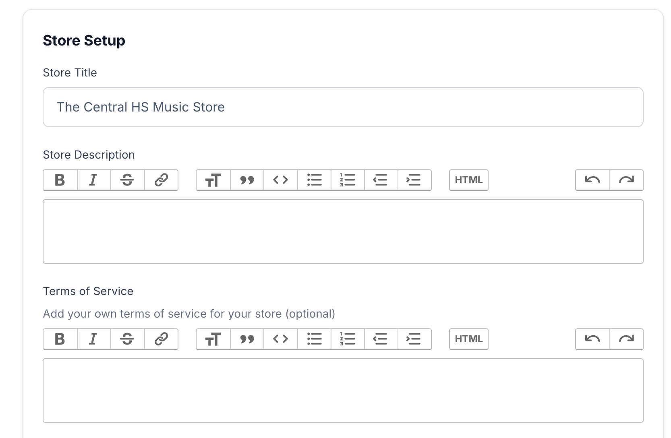Undo last change in Store Description editor

coord(592,180)
